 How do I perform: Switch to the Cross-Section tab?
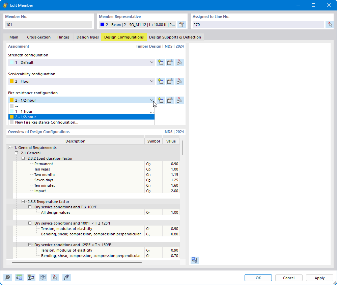(38, 37)
